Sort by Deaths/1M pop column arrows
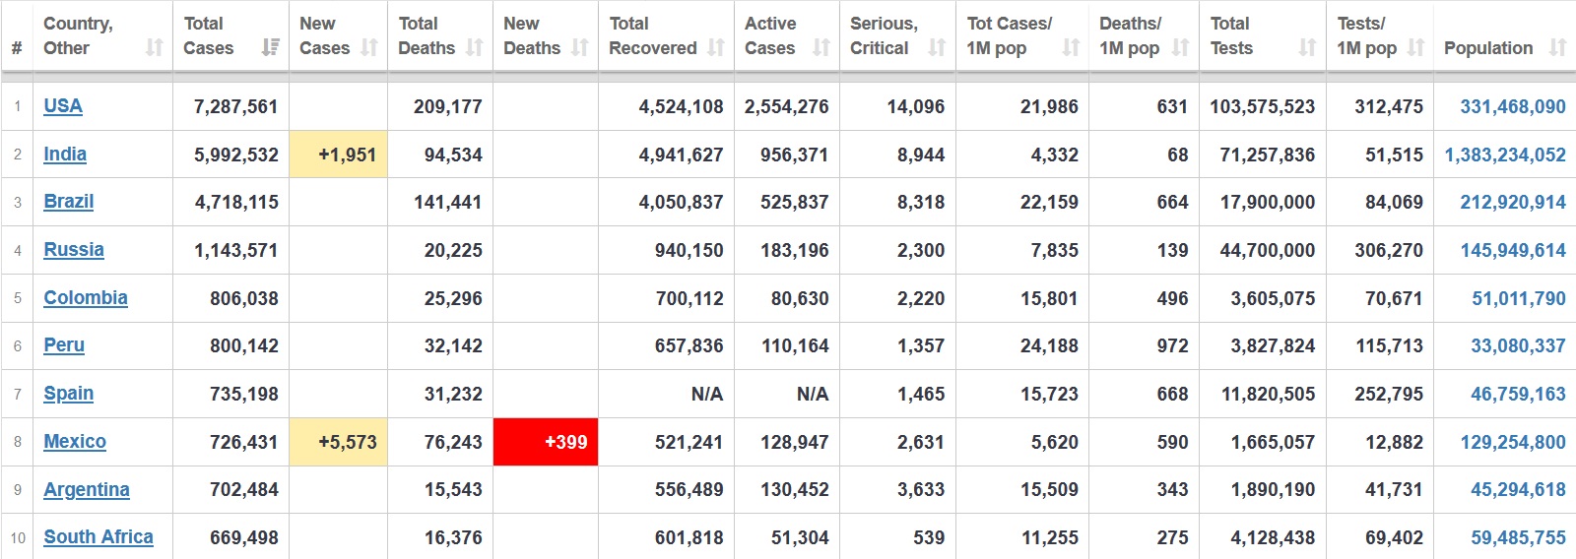 (1181, 47)
